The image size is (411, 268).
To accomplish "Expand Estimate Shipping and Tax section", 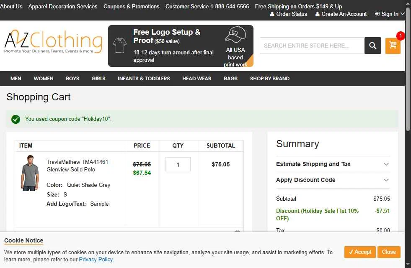I will (333, 164).
